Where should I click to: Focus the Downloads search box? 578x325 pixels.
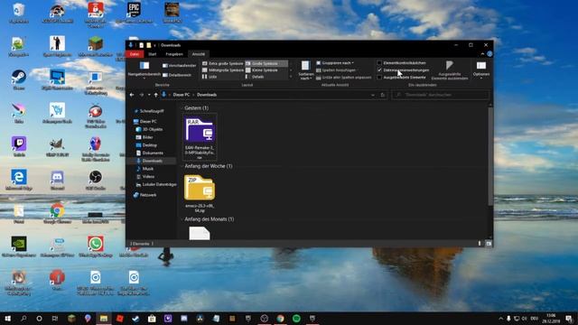click(441, 95)
